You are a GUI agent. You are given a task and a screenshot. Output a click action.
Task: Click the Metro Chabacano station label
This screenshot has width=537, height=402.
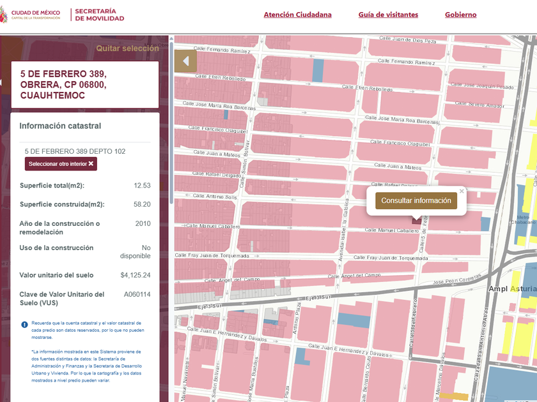pyautogui.click(x=522, y=221)
